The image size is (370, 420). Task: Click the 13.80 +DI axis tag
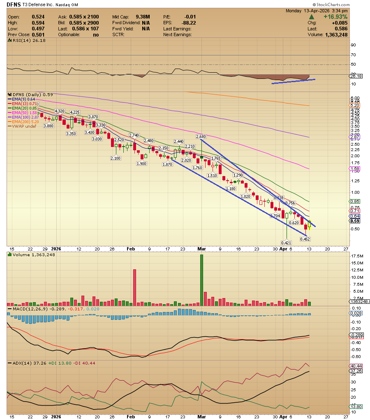click(356, 406)
